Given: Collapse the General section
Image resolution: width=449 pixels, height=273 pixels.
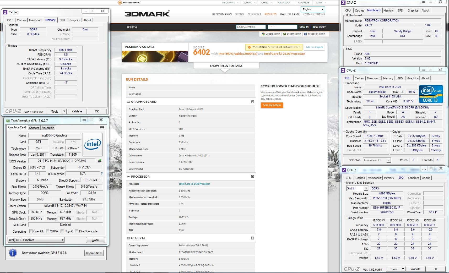Looking at the screenshot, I should coord(252,238).
